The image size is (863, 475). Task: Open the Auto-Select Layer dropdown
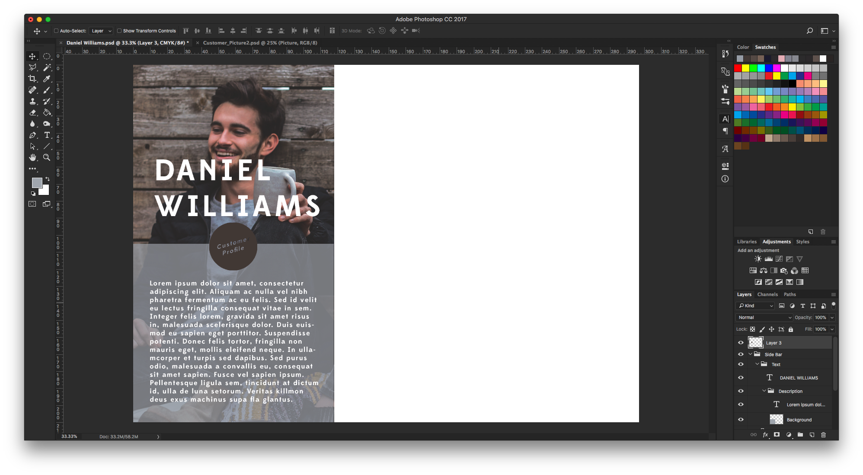tap(101, 31)
